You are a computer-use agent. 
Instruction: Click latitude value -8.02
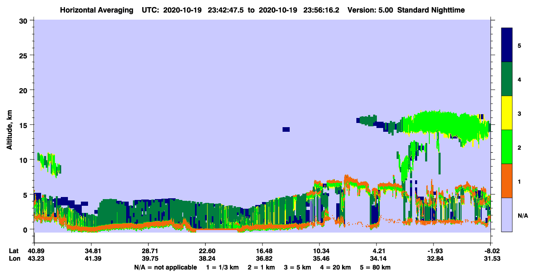pos(490,251)
